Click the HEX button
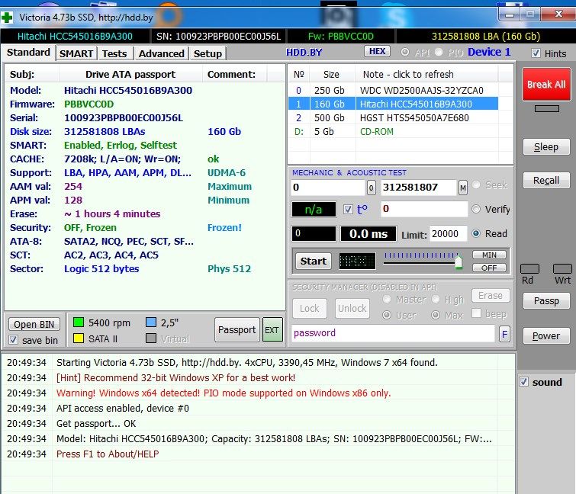This screenshot has height=494, width=576. click(378, 51)
